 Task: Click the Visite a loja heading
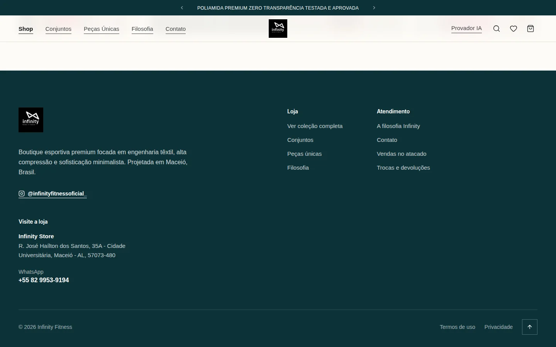point(33,222)
